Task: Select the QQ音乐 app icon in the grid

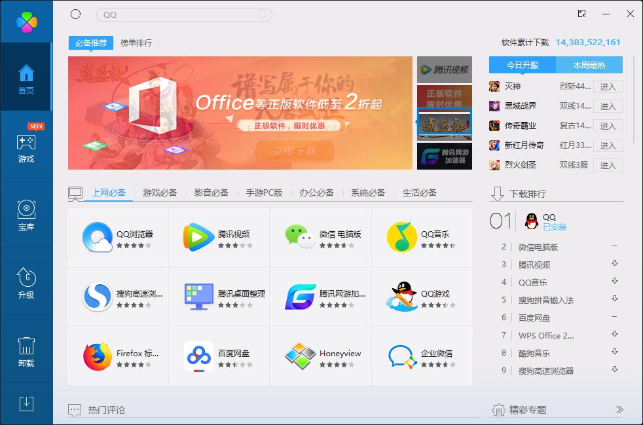Action: click(402, 237)
